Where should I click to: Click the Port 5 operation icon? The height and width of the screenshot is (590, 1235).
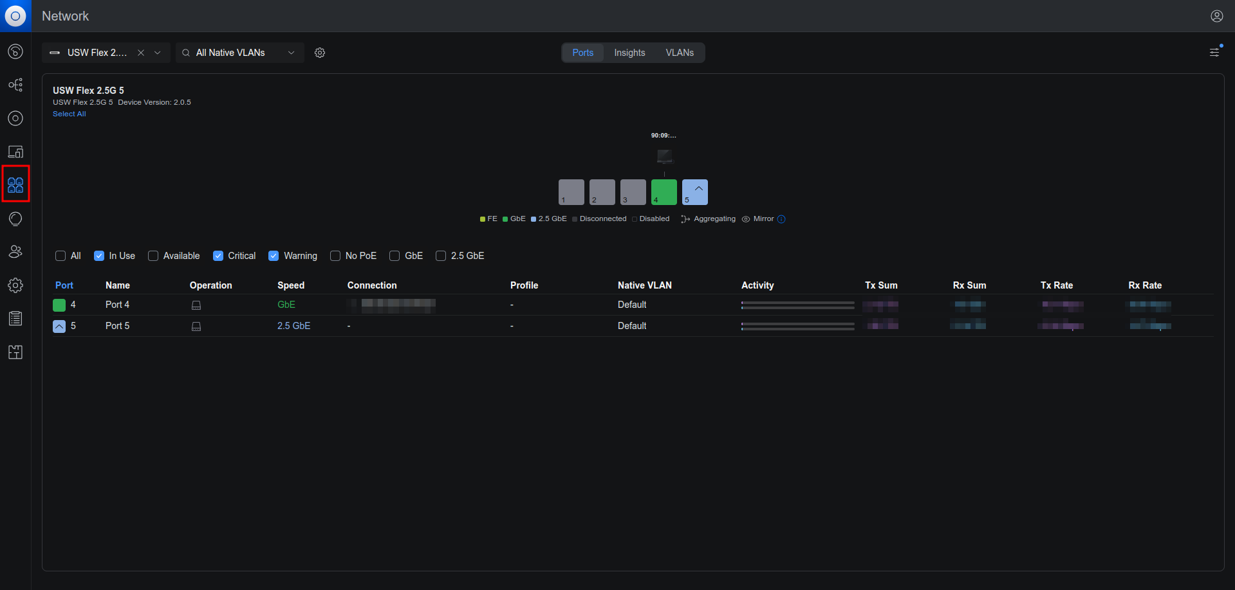(x=196, y=326)
